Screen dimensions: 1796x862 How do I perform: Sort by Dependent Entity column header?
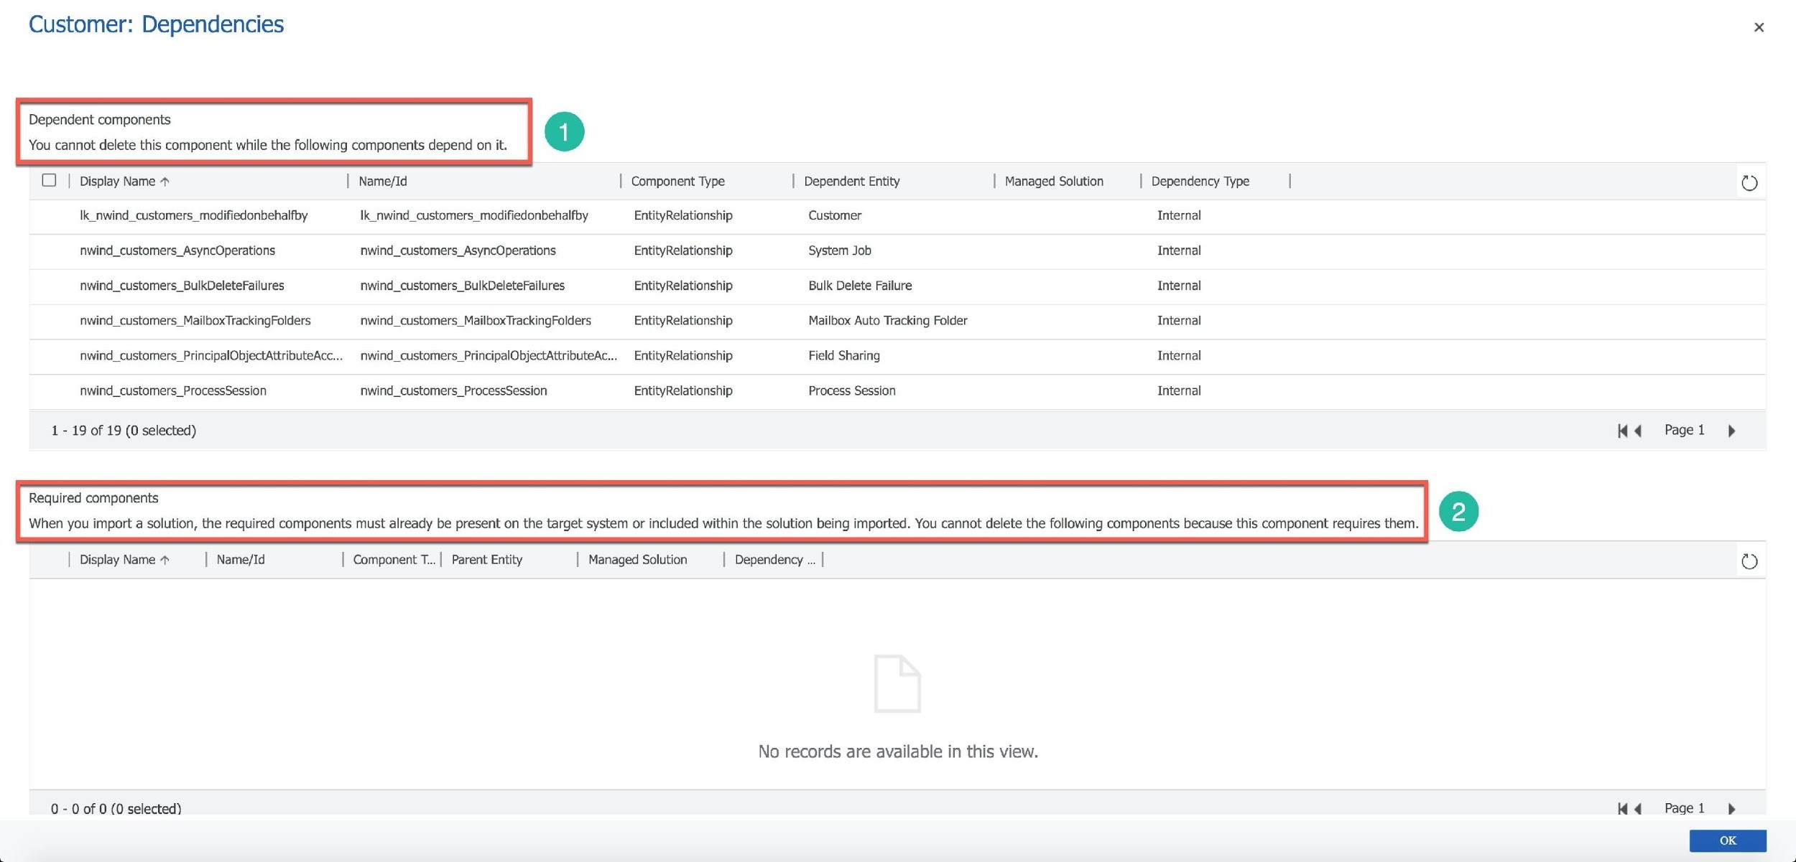851,181
